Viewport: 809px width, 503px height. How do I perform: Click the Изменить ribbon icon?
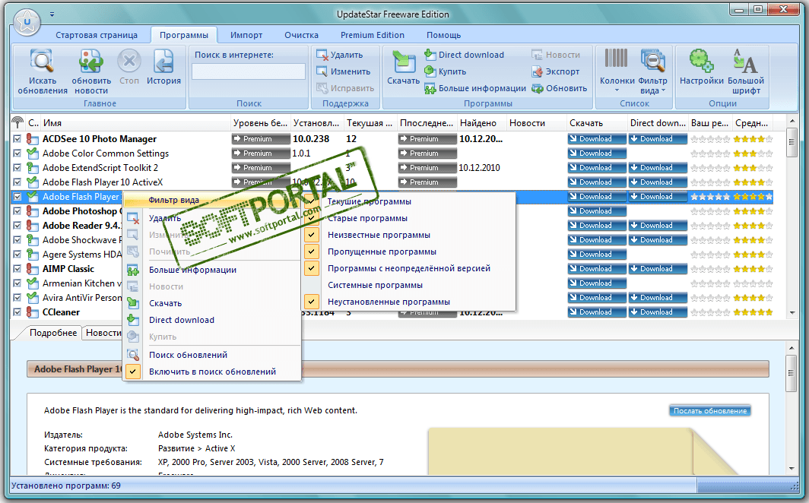322,71
